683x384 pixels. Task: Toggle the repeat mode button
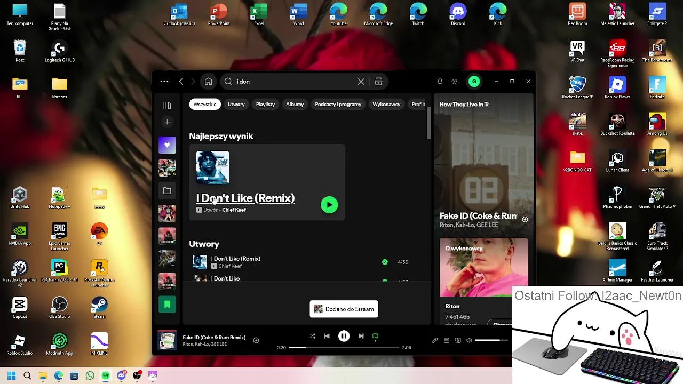click(x=376, y=336)
